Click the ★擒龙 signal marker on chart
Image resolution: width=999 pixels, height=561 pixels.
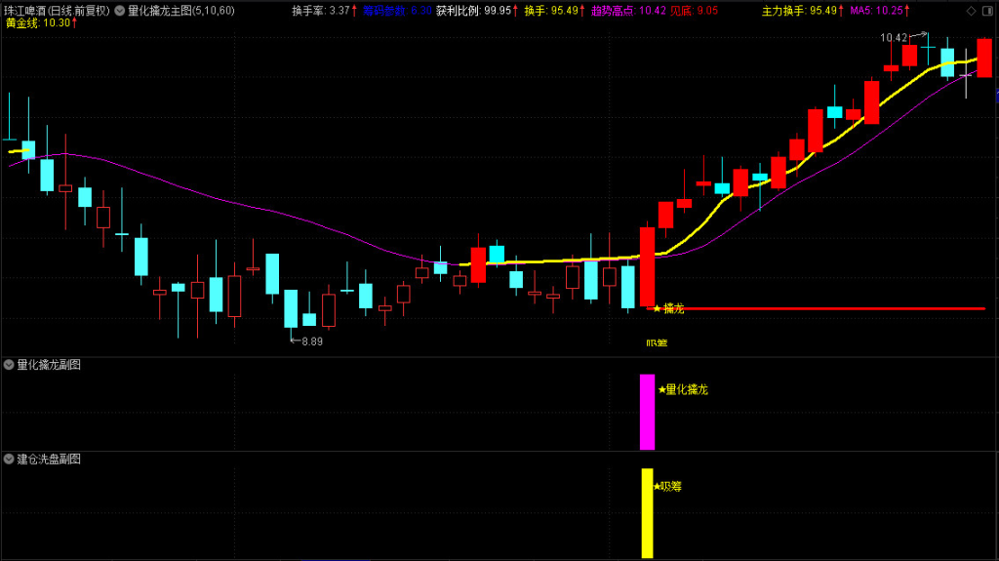click(668, 308)
